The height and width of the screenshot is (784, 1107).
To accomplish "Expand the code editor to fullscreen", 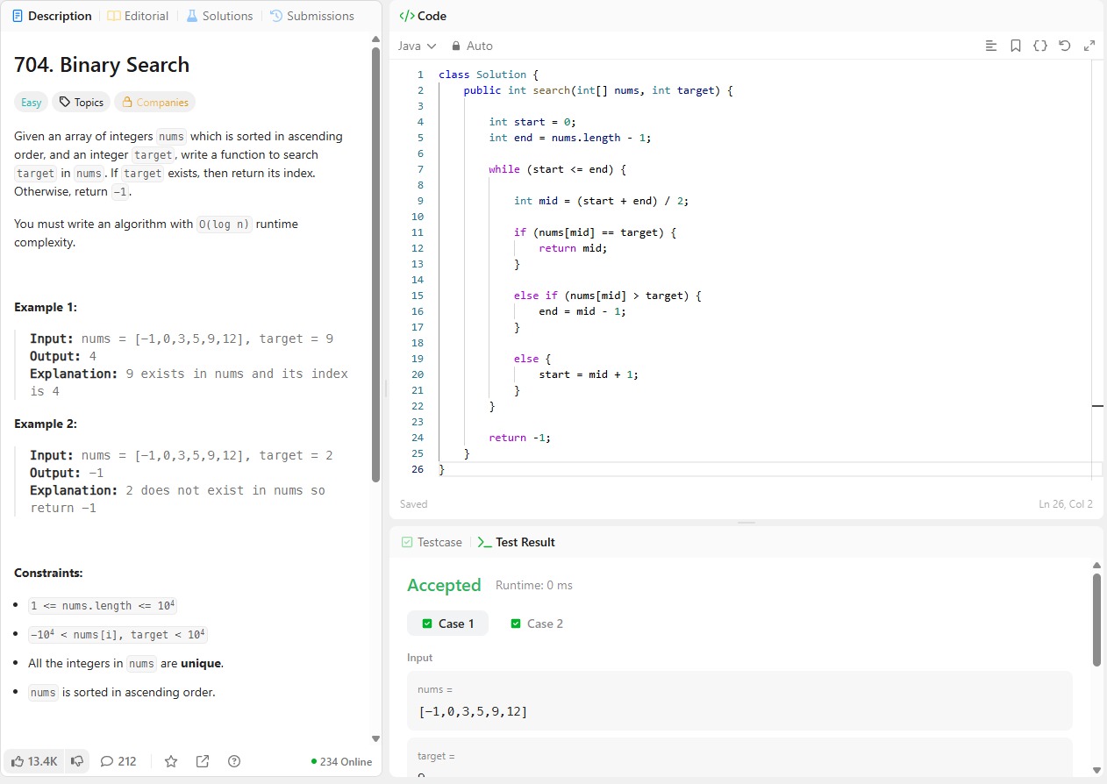I will tap(1089, 46).
